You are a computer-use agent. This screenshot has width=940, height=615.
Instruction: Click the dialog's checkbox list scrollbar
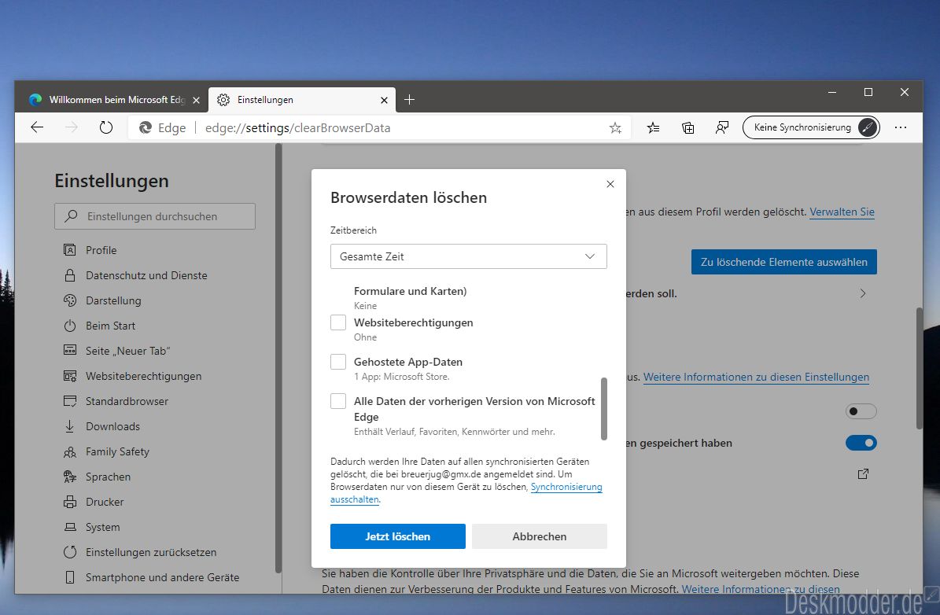603,409
